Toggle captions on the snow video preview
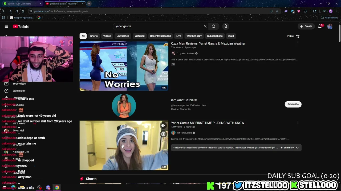341x191 pixels. pyautogui.click(x=163, y=134)
